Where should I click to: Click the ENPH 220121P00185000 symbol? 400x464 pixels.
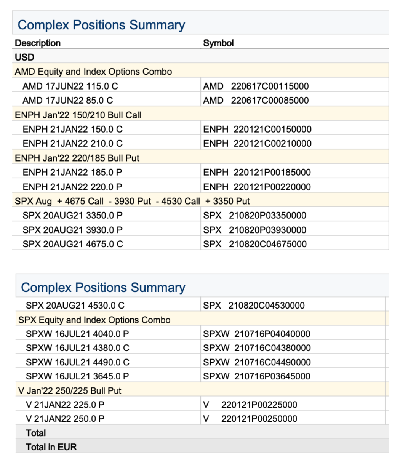point(257,172)
